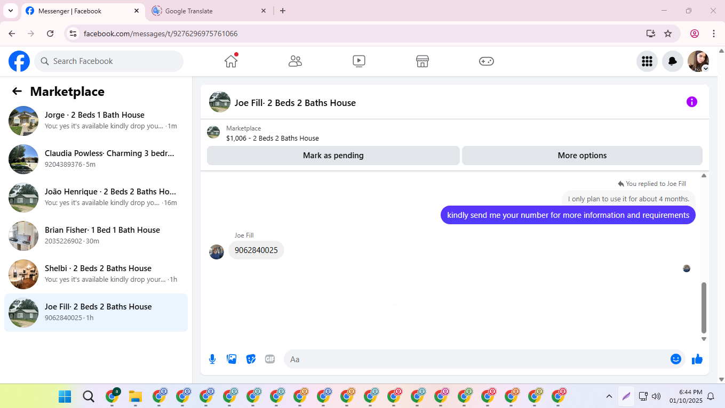Open Windows taskbar Search
This screenshot has height=408, width=725.
pyautogui.click(x=89, y=396)
